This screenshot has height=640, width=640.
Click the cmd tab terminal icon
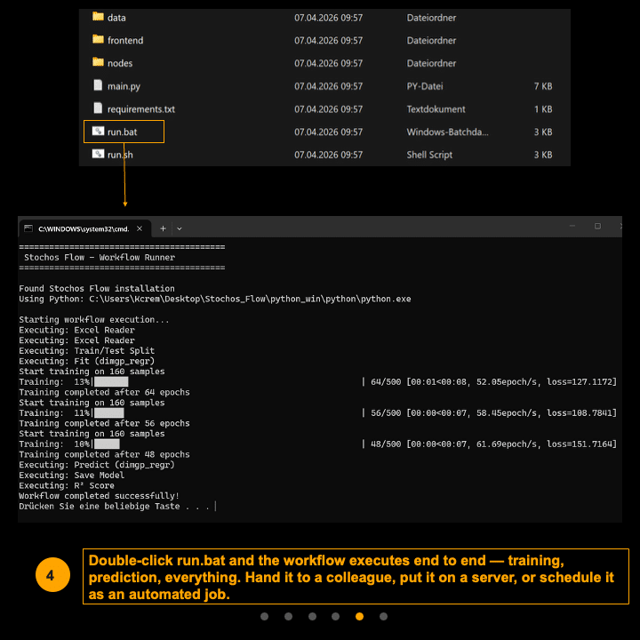pyautogui.click(x=28, y=228)
